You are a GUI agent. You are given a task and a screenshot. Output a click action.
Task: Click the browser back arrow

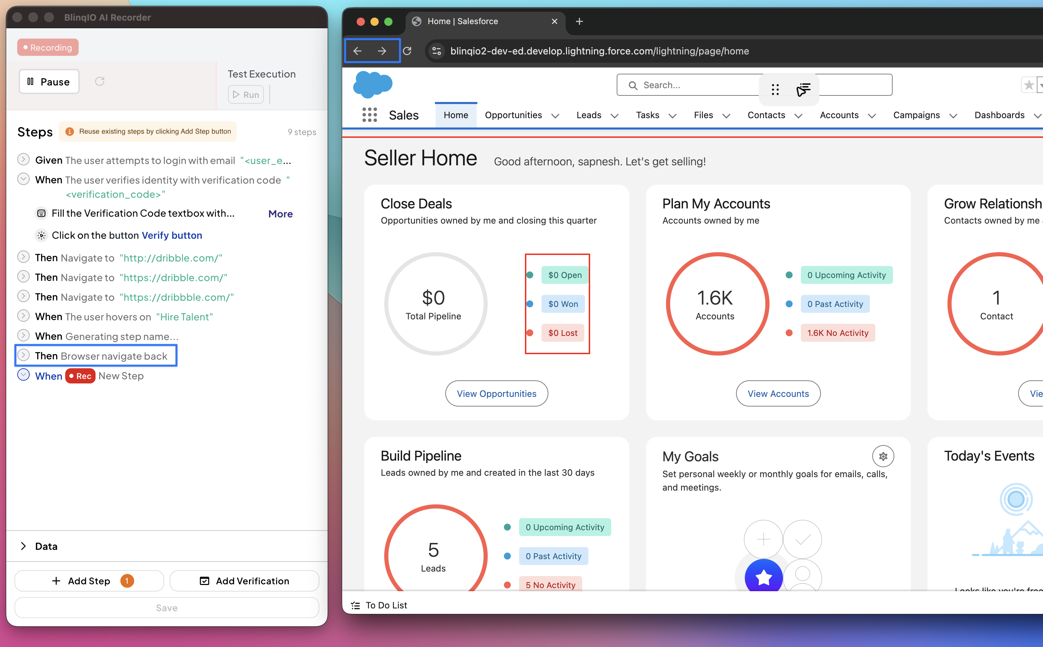pos(358,51)
